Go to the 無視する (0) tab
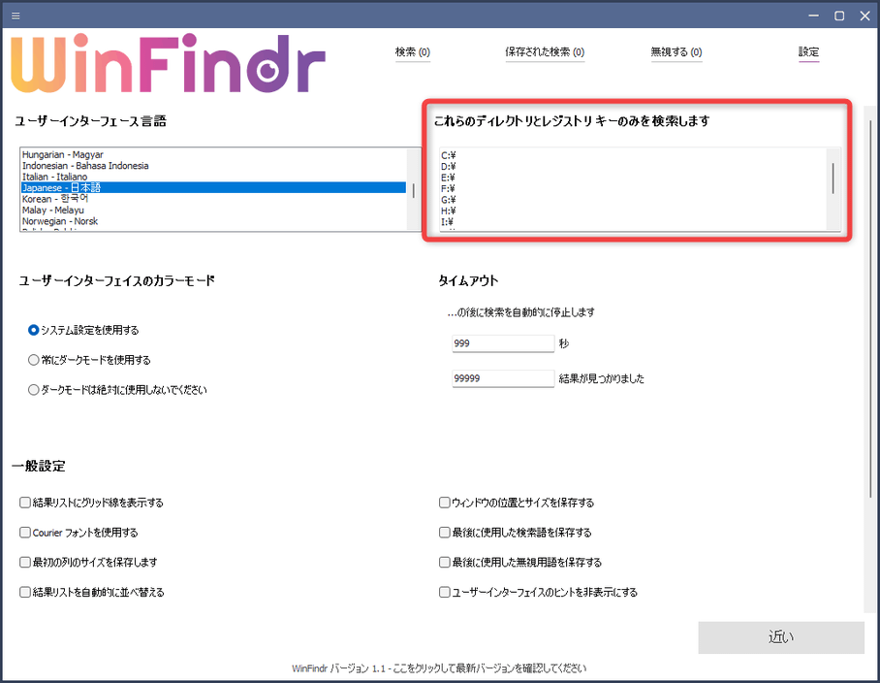Screen dimensions: 880x683 click(x=676, y=52)
